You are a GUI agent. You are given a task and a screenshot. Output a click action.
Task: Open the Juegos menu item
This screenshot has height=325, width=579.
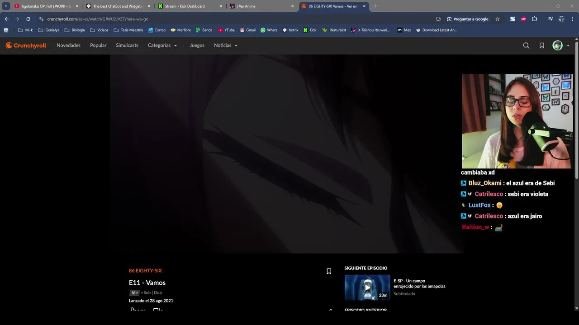point(197,45)
